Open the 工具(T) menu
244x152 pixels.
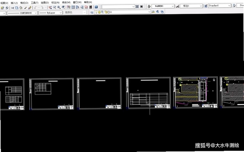coord(35,3)
